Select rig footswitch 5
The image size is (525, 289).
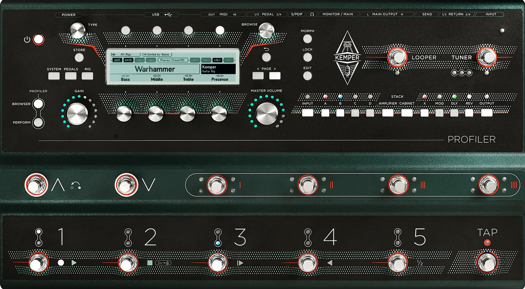(x=398, y=263)
